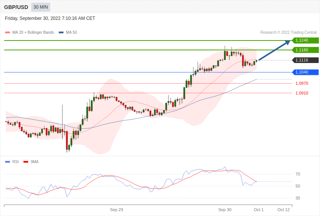Click the MA 50 blue legend swatch
320x216 pixels.
pyautogui.click(x=61, y=33)
